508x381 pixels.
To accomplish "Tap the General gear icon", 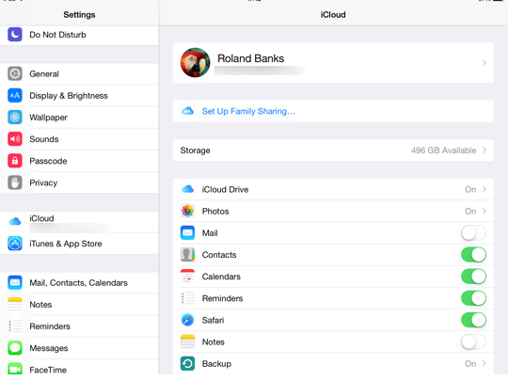I will (x=15, y=73).
